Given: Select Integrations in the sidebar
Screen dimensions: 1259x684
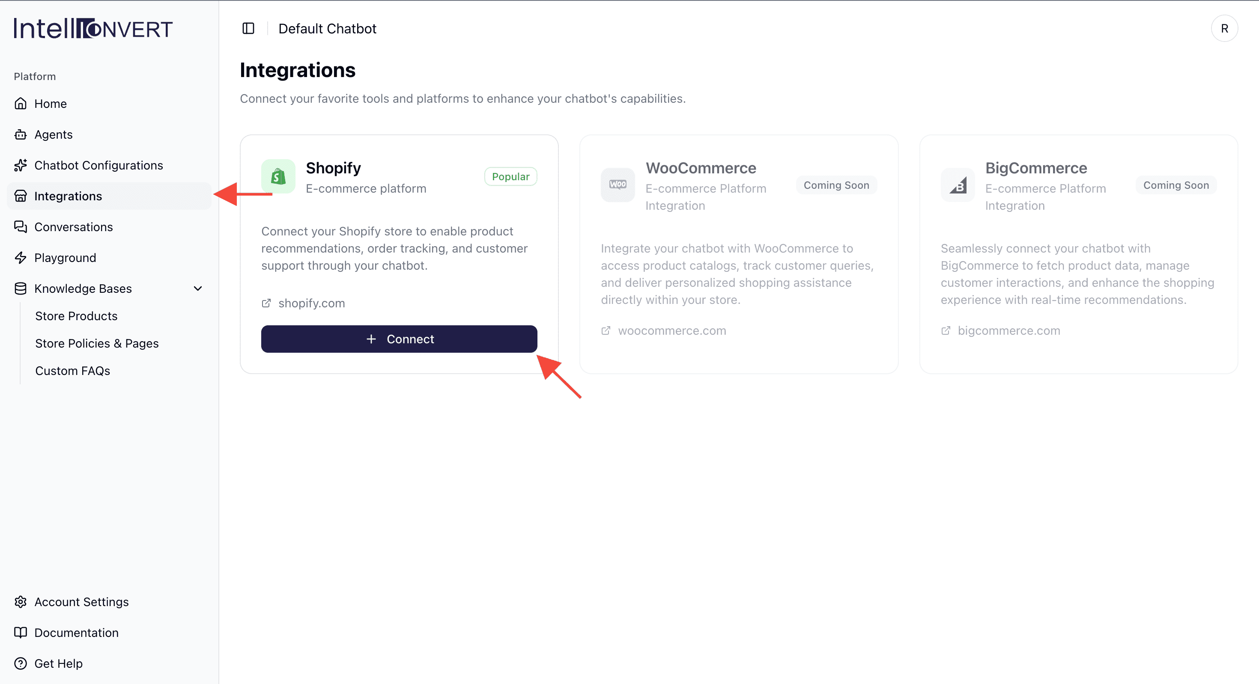Looking at the screenshot, I should point(68,196).
